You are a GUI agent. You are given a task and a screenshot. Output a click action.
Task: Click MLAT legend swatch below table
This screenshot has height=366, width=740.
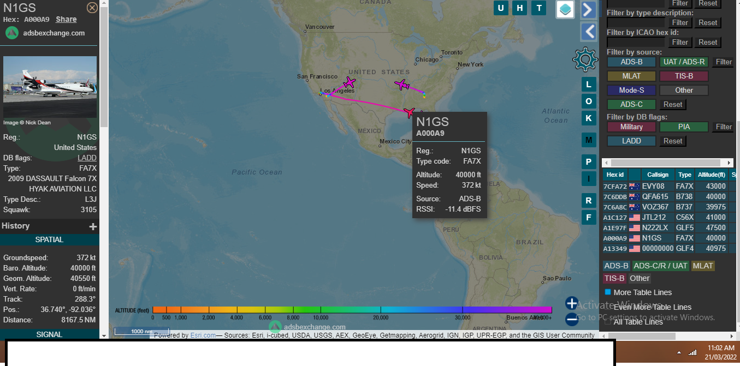[x=703, y=266]
